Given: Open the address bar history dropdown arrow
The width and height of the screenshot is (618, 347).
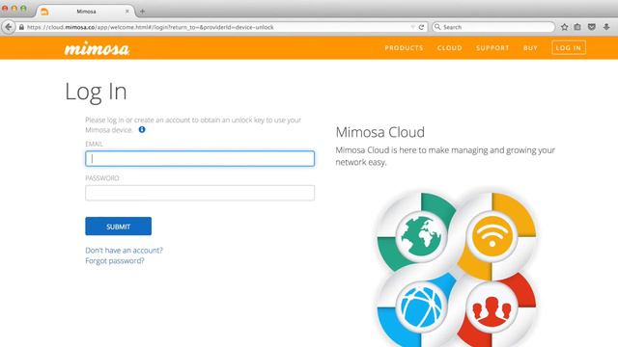Looking at the screenshot, I should tap(412, 27).
